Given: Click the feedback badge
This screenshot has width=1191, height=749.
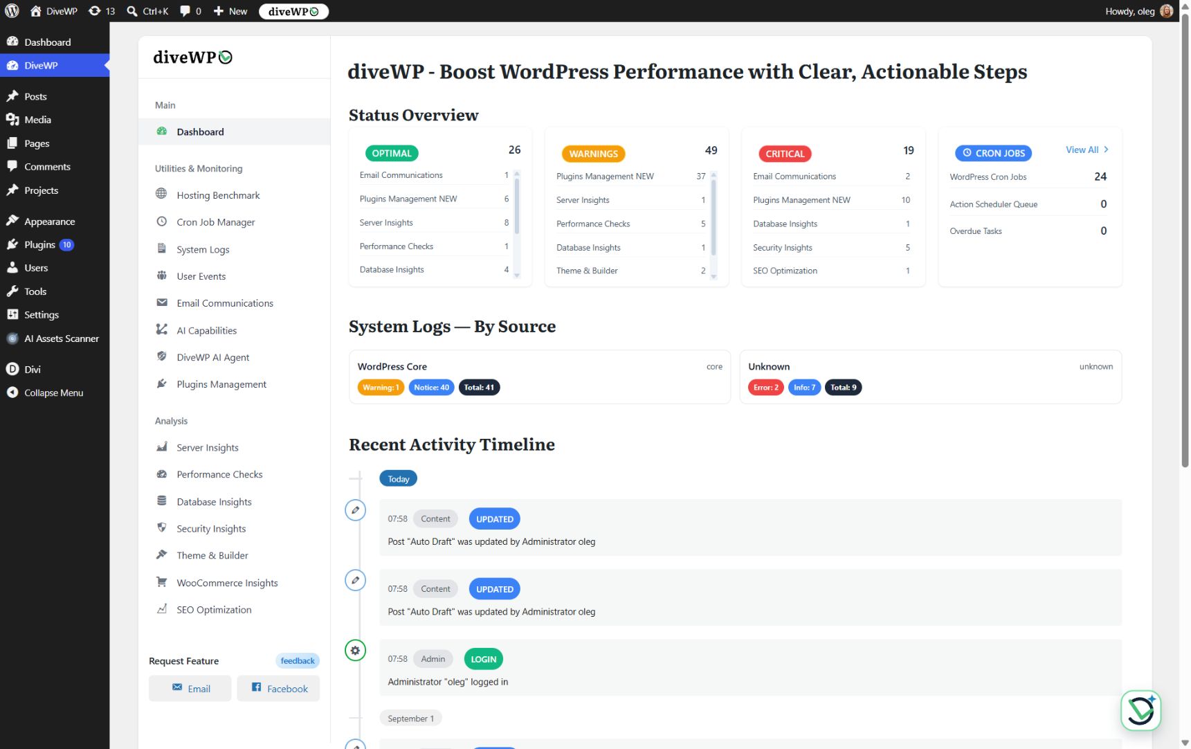Looking at the screenshot, I should click(x=298, y=660).
